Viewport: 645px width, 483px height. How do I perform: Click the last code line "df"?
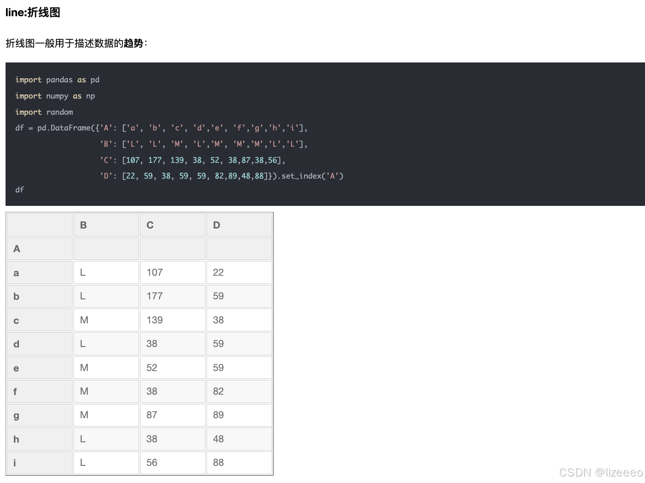tap(19, 190)
